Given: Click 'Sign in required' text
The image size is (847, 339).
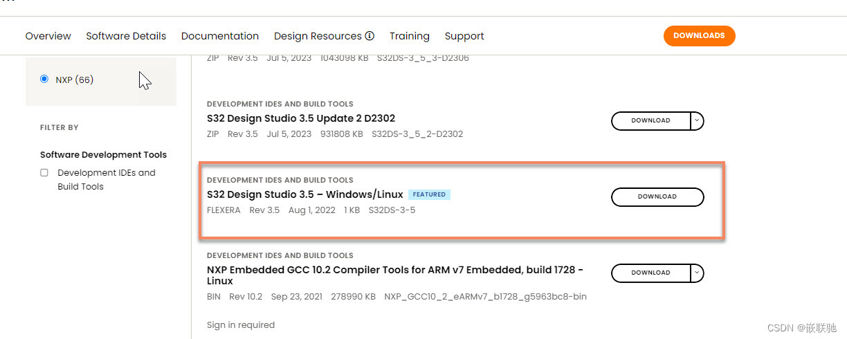Looking at the screenshot, I should 241,325.
